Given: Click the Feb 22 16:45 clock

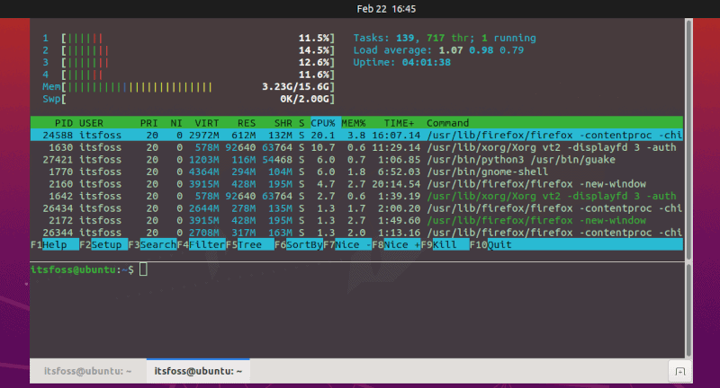Looking at the screenshot, I should click(360, 8).
